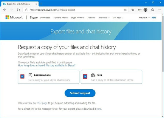Click the address bar URL field
164x118 pixels.
click(x=73, y=10)
